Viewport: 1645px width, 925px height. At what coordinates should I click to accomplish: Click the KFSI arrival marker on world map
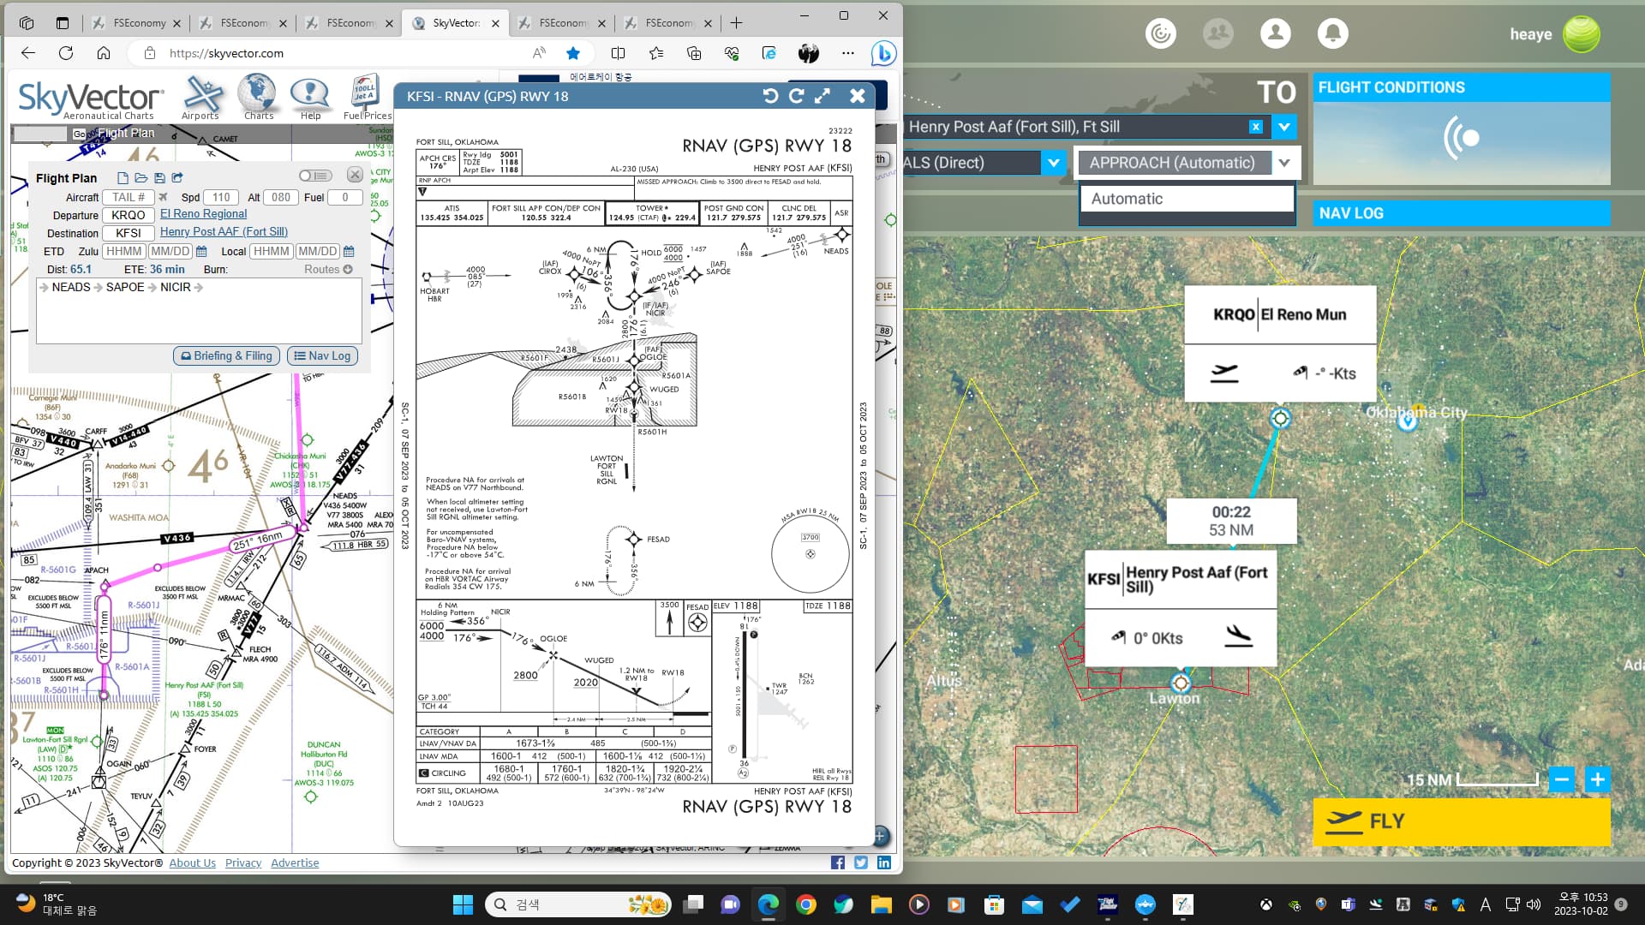[x=1181, y=683]
